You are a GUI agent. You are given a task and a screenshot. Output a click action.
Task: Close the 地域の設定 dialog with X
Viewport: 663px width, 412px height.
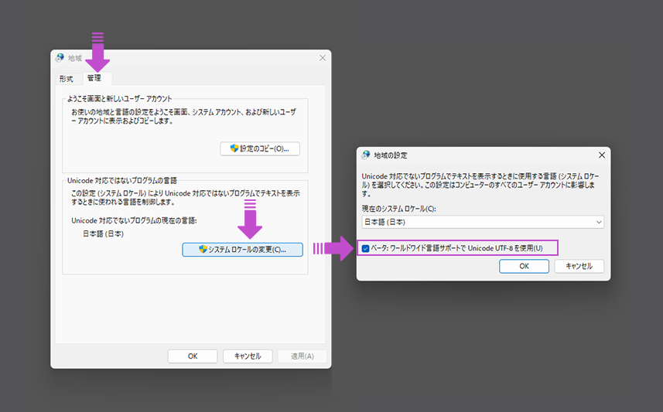pyautogui.click(x=601, y=155)
